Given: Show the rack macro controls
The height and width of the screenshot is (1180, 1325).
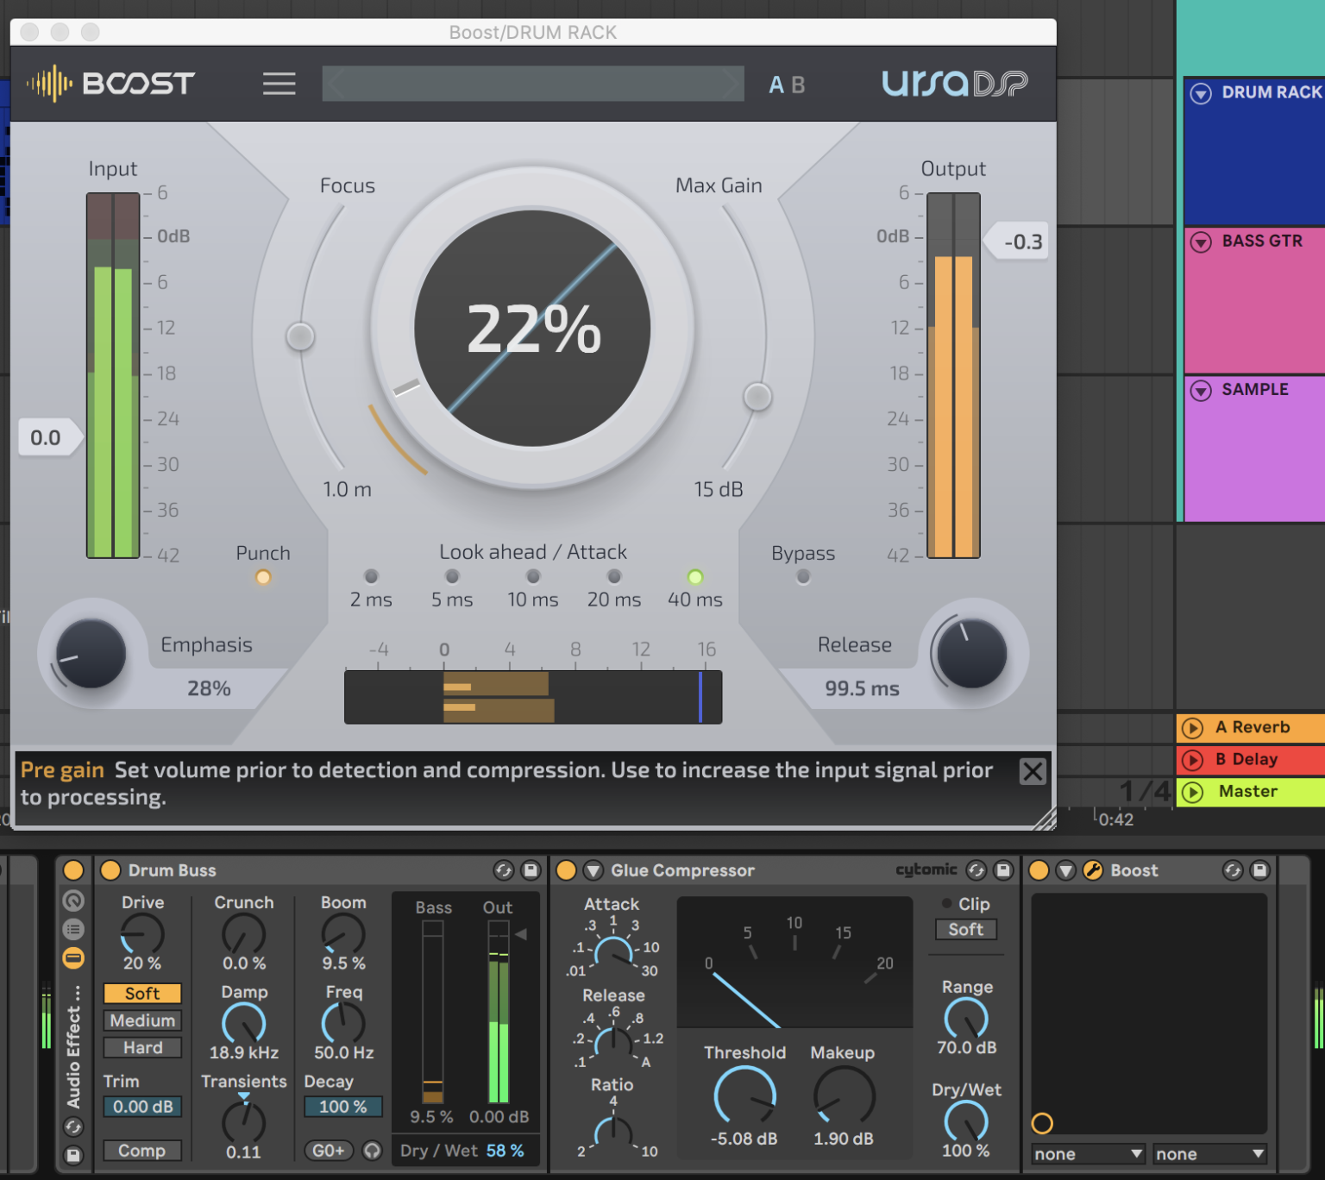Looking at the screenshot, I should pyautogui.click(x=73, y=901).
